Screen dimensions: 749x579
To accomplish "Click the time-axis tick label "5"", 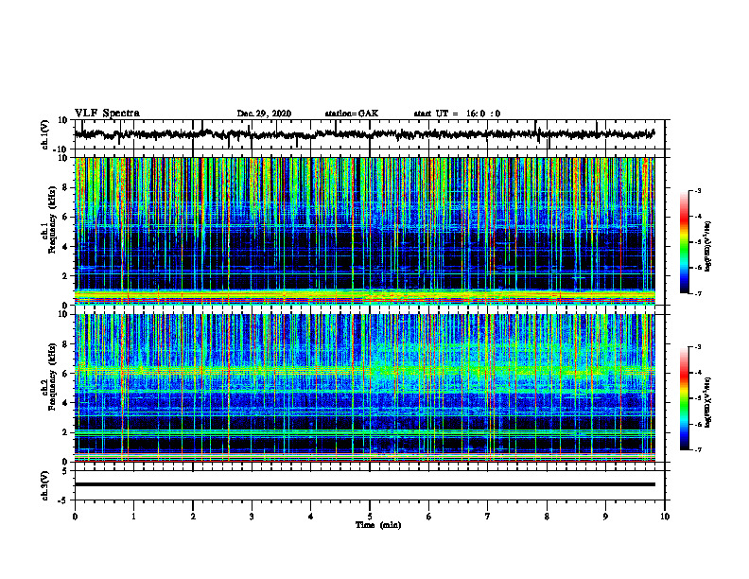I will click(370, 517).
